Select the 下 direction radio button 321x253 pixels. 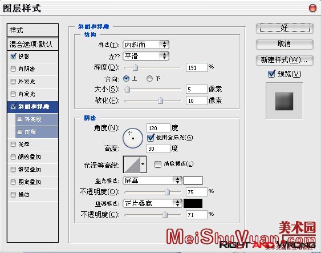pyautogui.click(x=149, y=78)
